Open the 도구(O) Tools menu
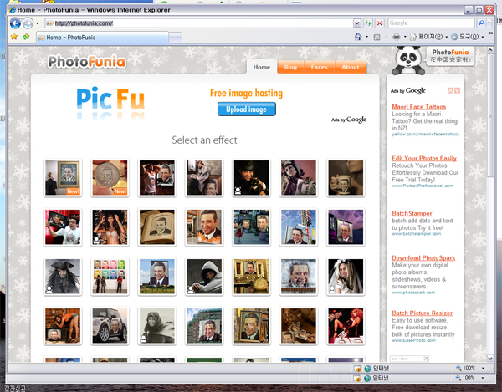This screenshot has width=502, height=392. tap(468, 37)
